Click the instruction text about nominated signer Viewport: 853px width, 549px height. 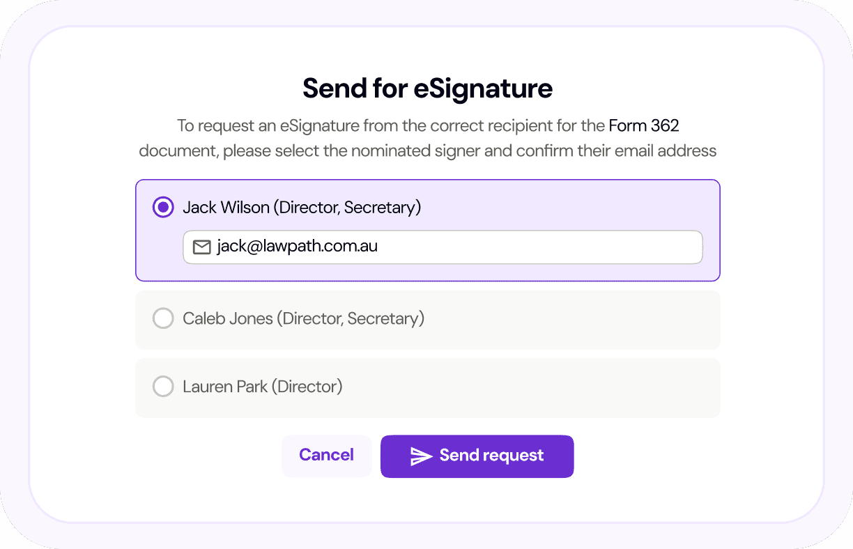pos(427,150)
